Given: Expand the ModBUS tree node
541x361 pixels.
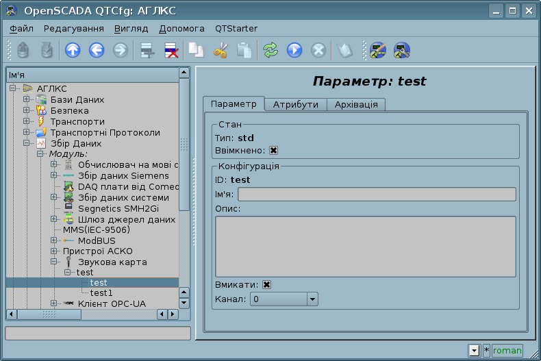Looking at the screenshot, I should tap(54, 241).
